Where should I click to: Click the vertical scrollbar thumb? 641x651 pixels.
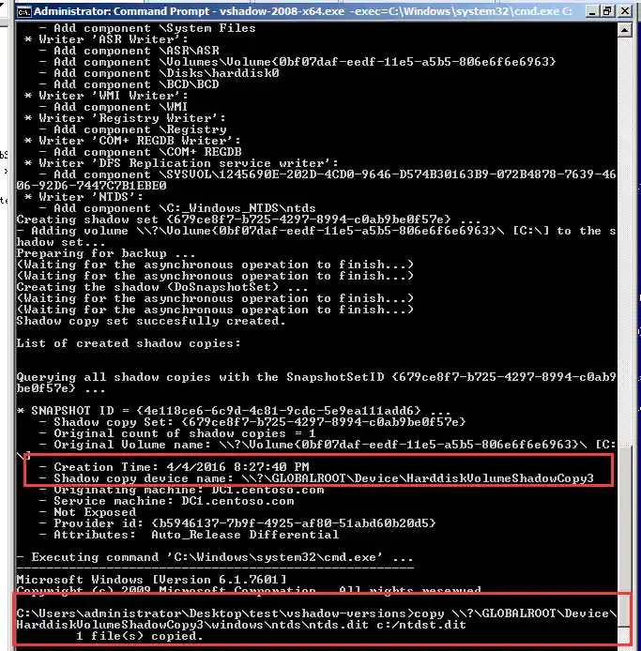coord(624,536)
